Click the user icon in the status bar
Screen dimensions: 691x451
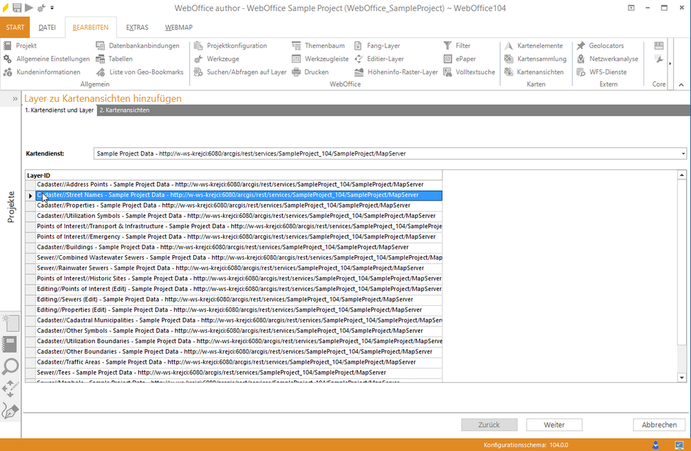pyautogui.click(x=657, y=445)
